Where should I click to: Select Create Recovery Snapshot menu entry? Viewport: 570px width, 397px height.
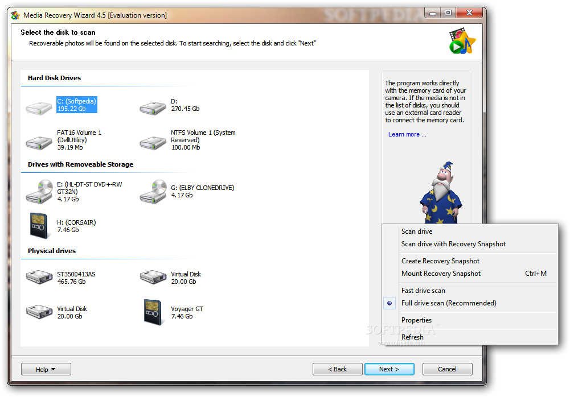[x=440, y=261]
